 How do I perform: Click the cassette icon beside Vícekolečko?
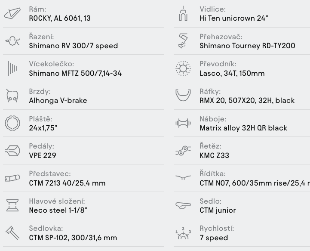(x=12, y=68)
